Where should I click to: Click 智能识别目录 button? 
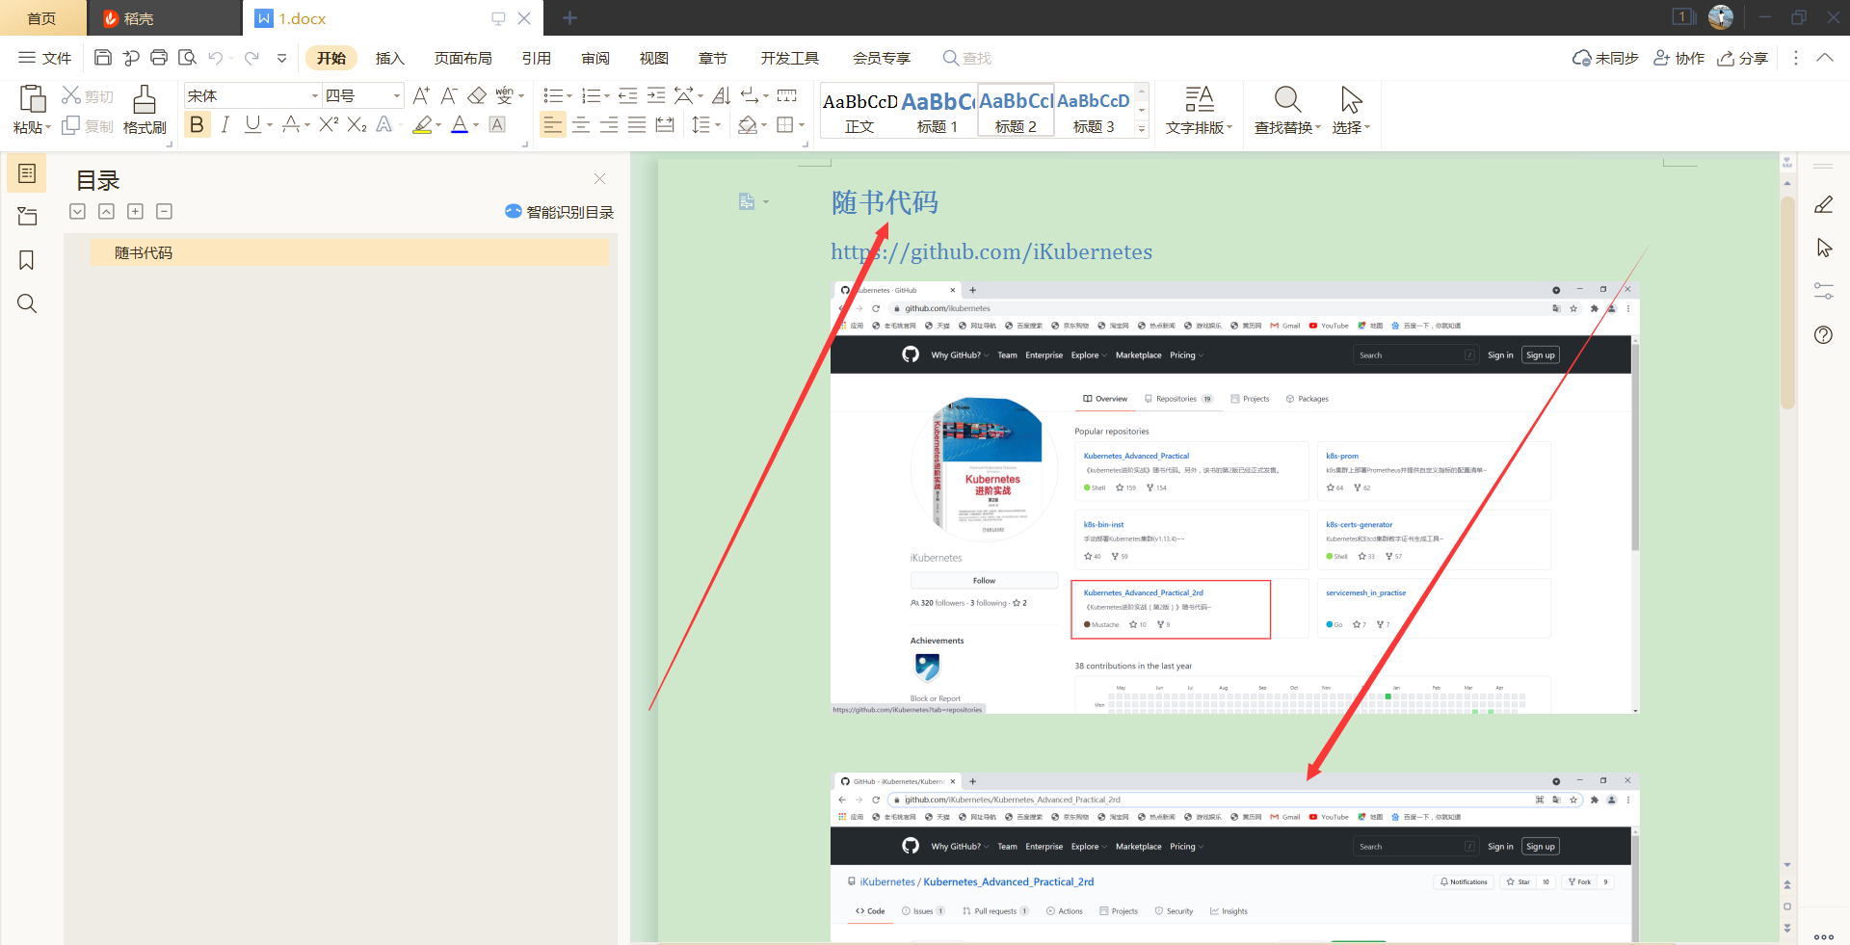coord(559,212)
